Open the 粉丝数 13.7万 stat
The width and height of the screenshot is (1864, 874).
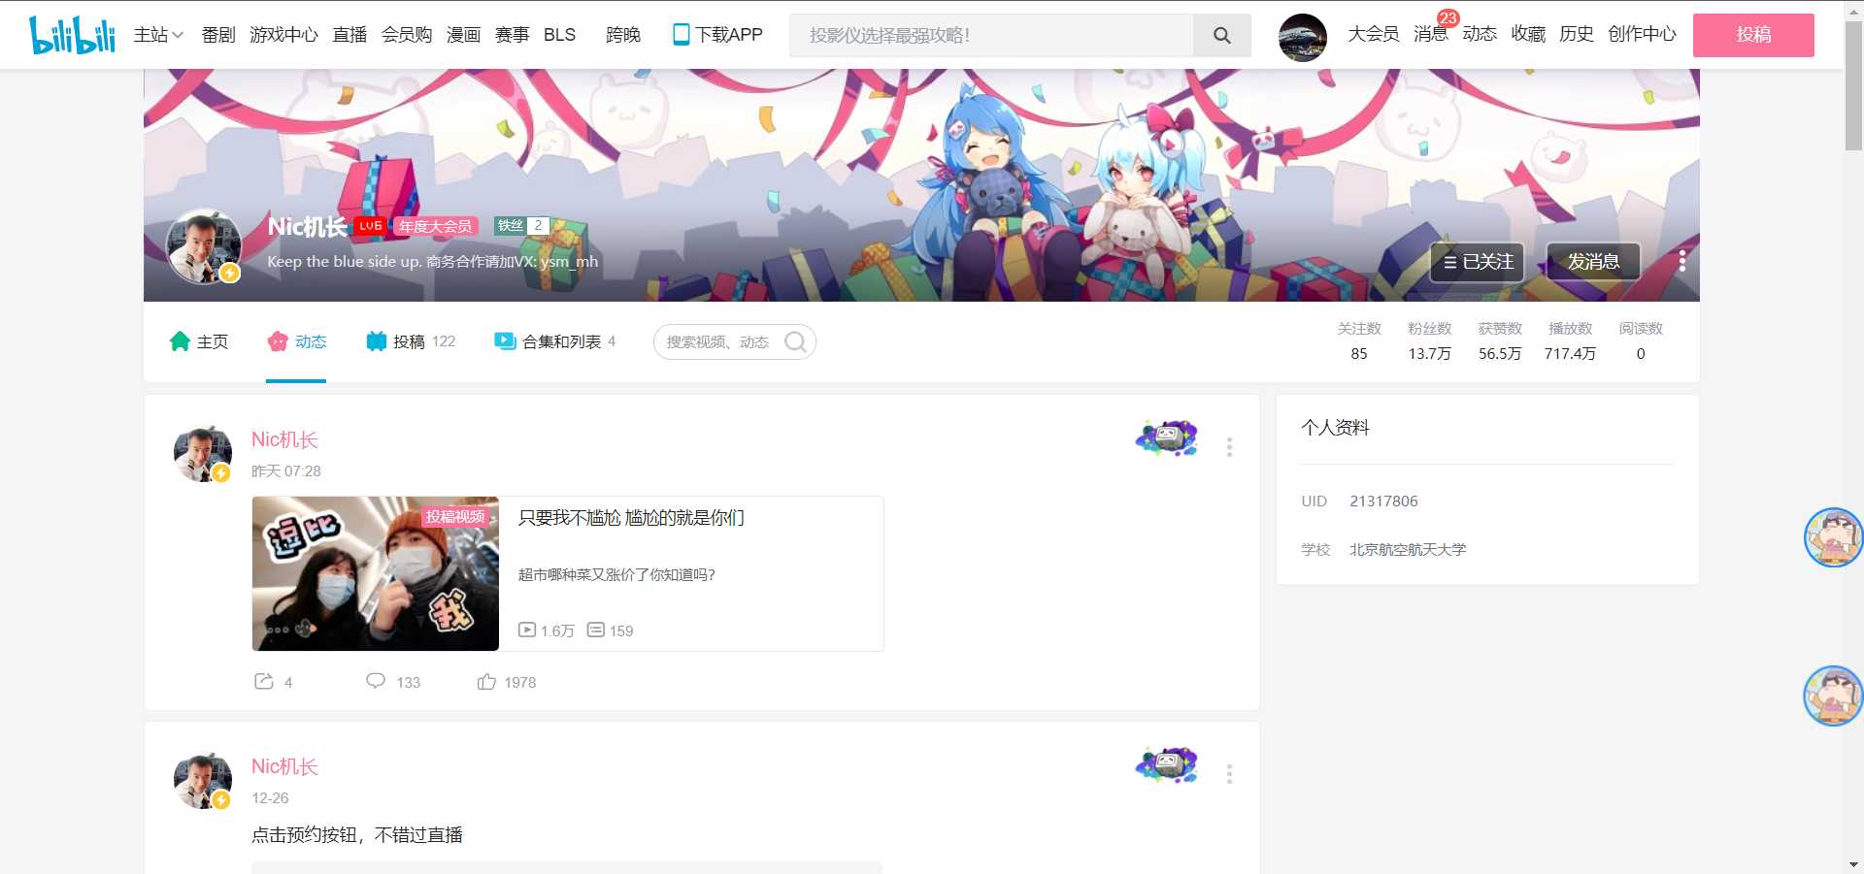coord(1430,341)
